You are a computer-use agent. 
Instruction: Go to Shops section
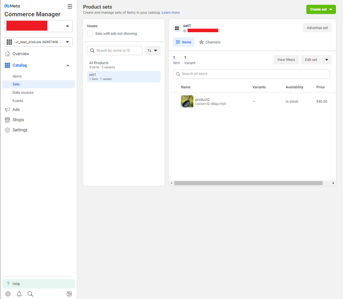click(x=18, y=120)
